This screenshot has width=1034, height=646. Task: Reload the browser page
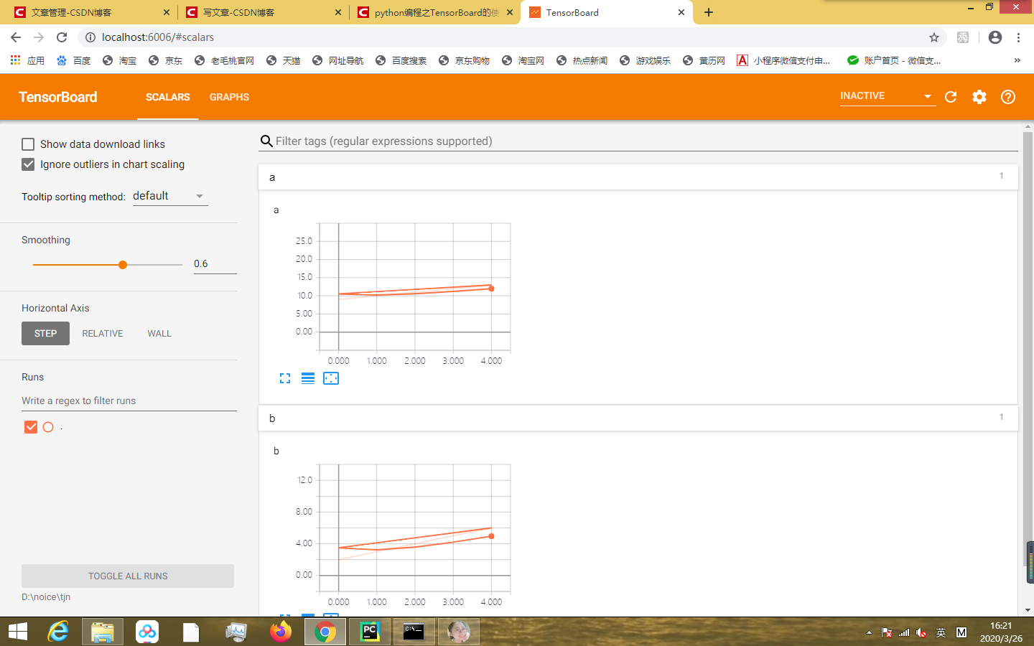(x=62, y=37)
